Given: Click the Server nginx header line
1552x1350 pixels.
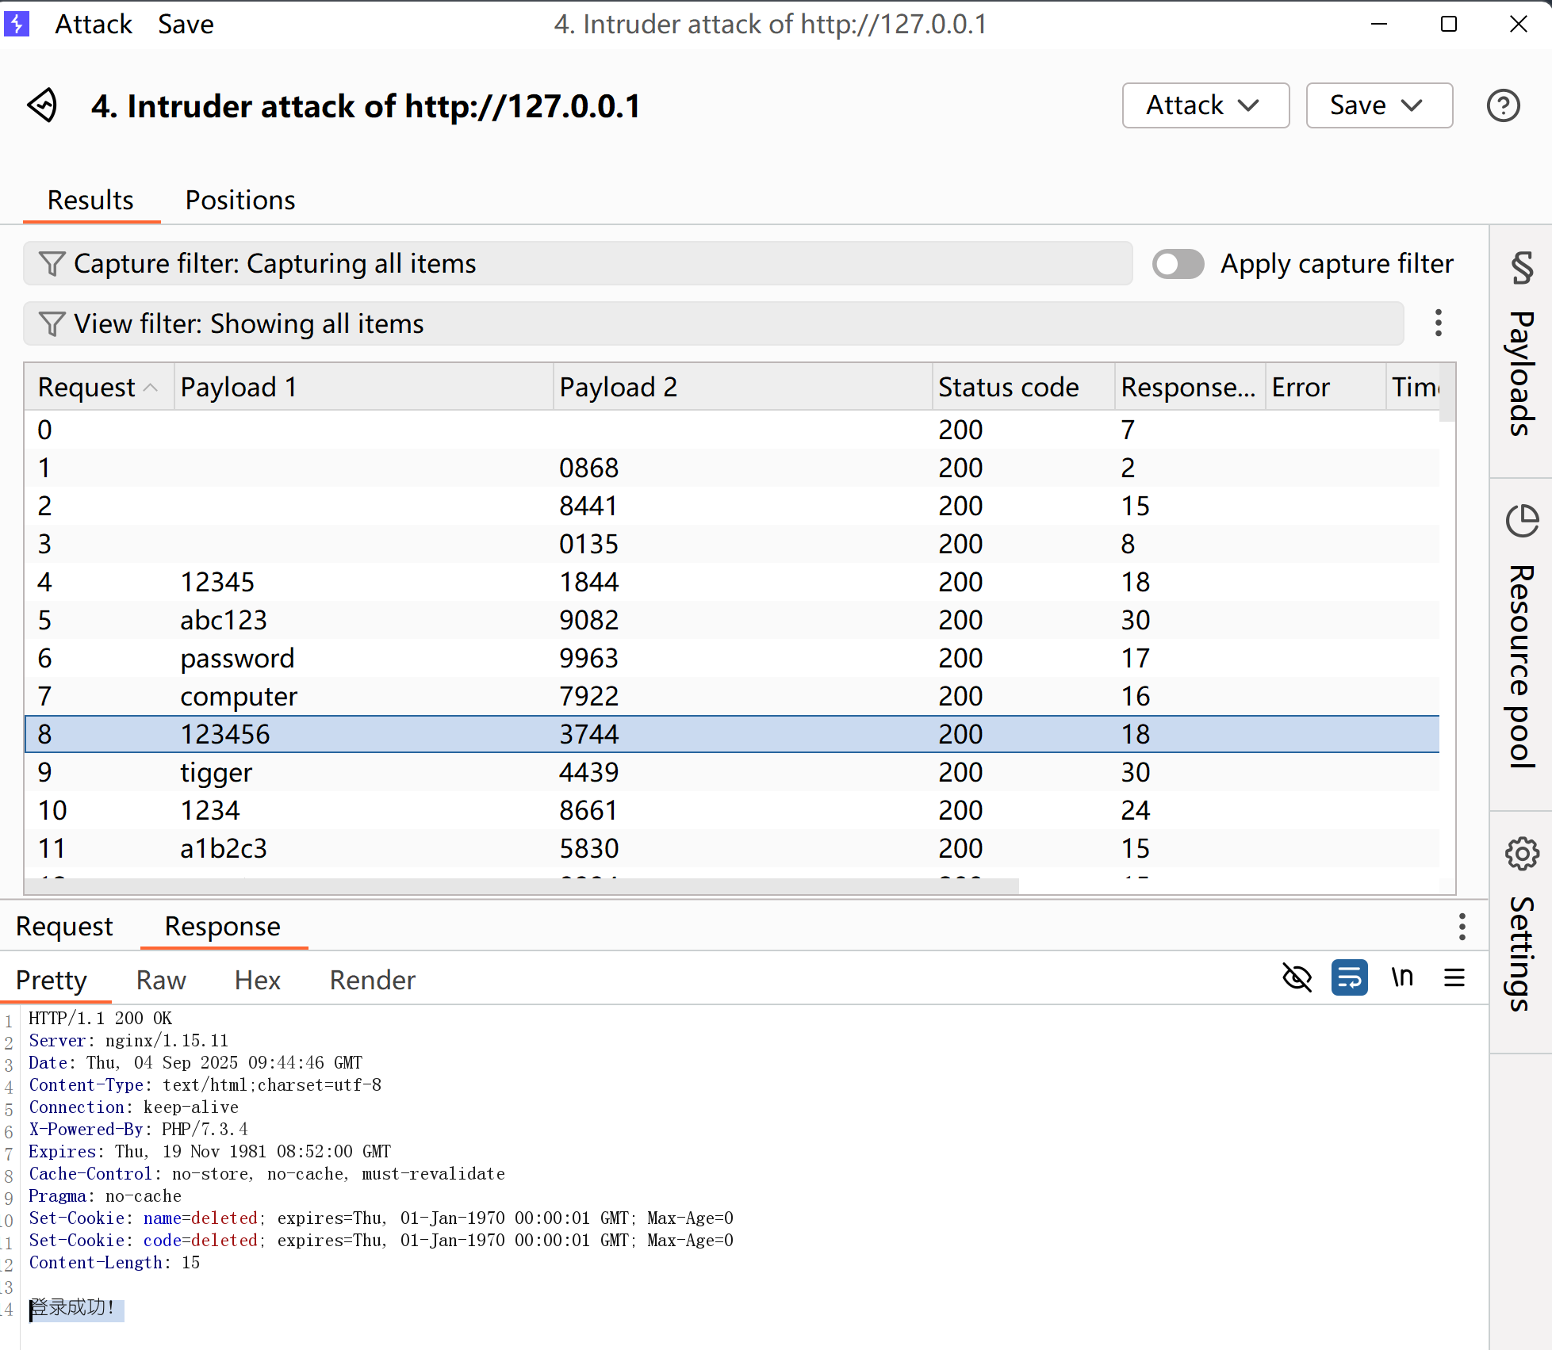Looking at the screenshot, I should 128,1040.
